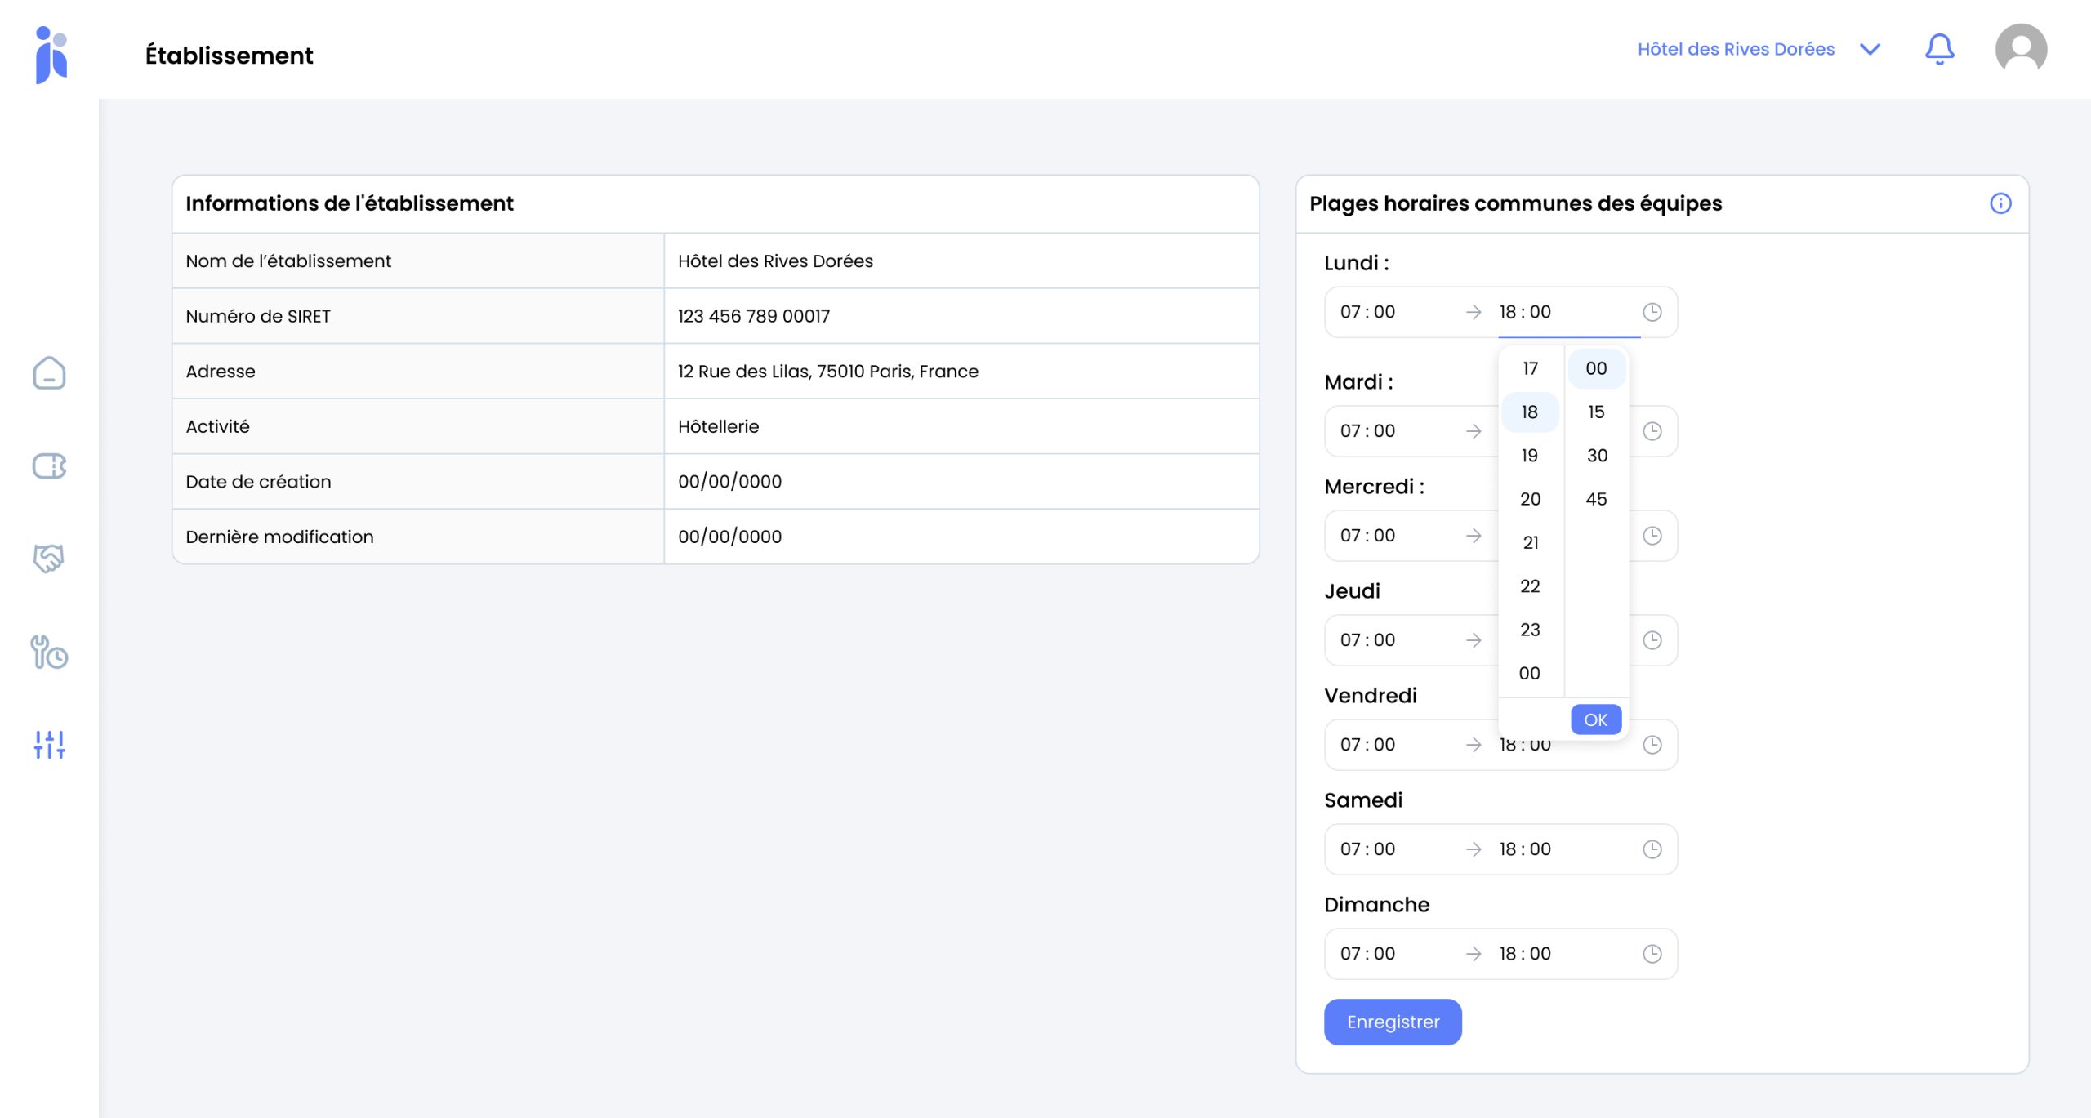Screen dimensions: 2091x1118
Task: Select minutes 30 in time picker
Action: 1596,456
